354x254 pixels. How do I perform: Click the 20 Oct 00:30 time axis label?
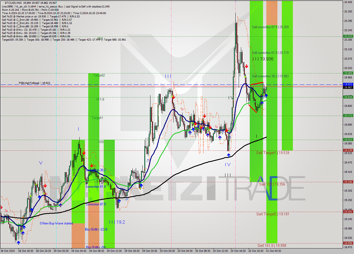coord(167,251)
